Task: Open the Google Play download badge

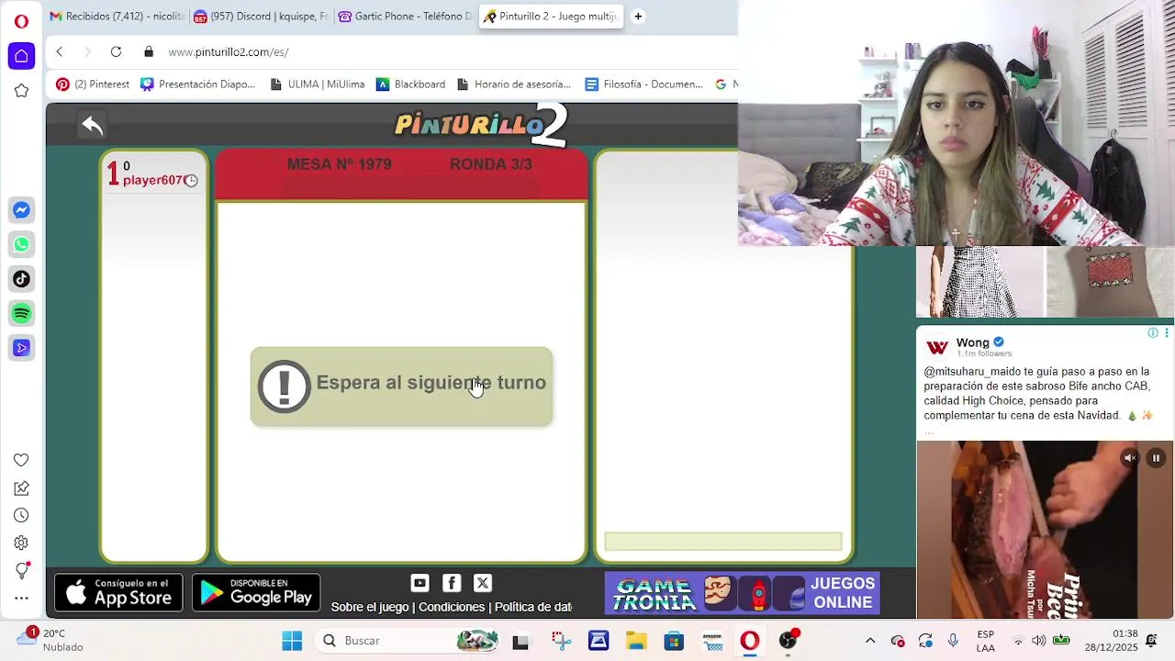Action: click(256, 593)
